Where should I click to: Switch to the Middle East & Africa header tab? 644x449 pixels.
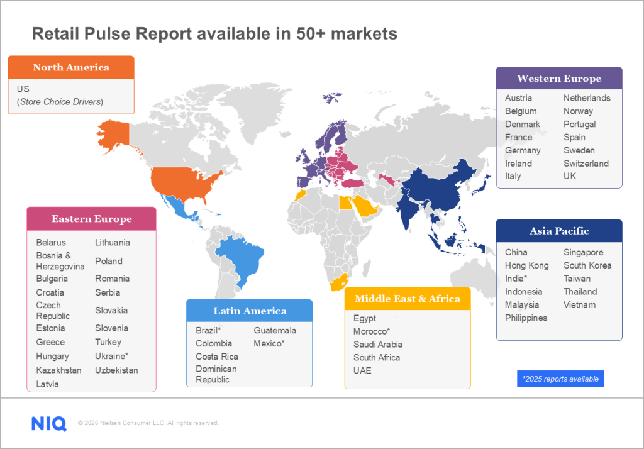pyautogui.click(x=408, y=299)
